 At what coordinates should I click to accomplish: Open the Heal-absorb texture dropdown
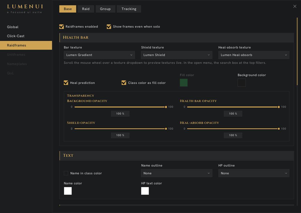point(254,55)
